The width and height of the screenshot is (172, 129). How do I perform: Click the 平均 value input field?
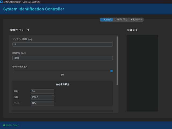42,91
